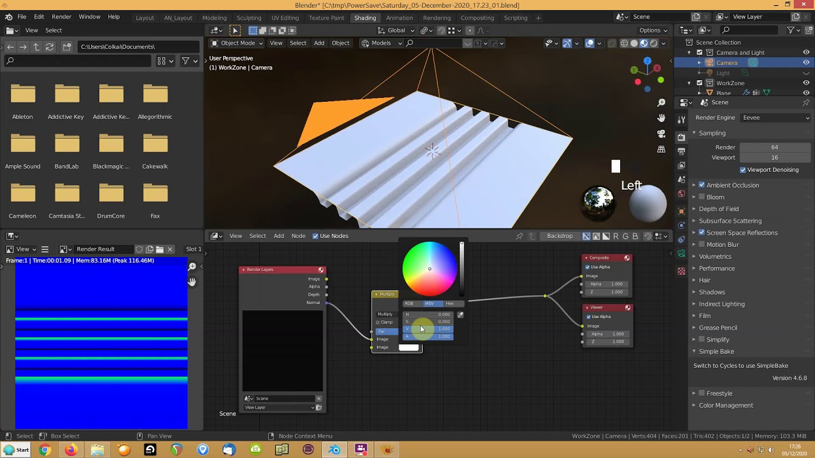Open the World properties tab
Screen dimensions: 815x458
tap(681, 193)
